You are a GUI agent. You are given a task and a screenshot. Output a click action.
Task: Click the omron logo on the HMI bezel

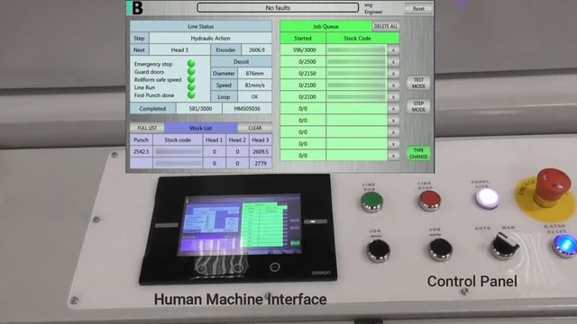tap(321, 273)
